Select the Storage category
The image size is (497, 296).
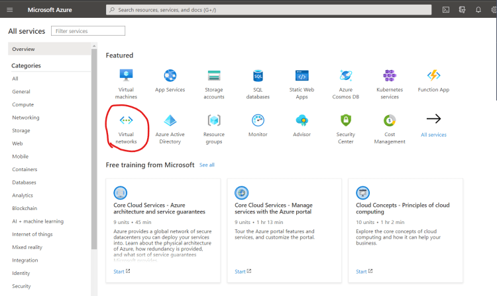[21, 130]
